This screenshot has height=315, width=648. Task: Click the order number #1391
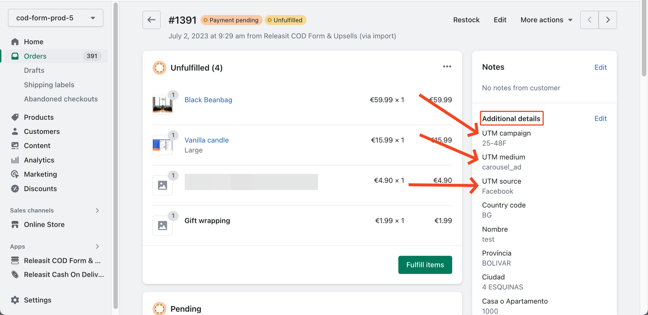tap(182, 20)
